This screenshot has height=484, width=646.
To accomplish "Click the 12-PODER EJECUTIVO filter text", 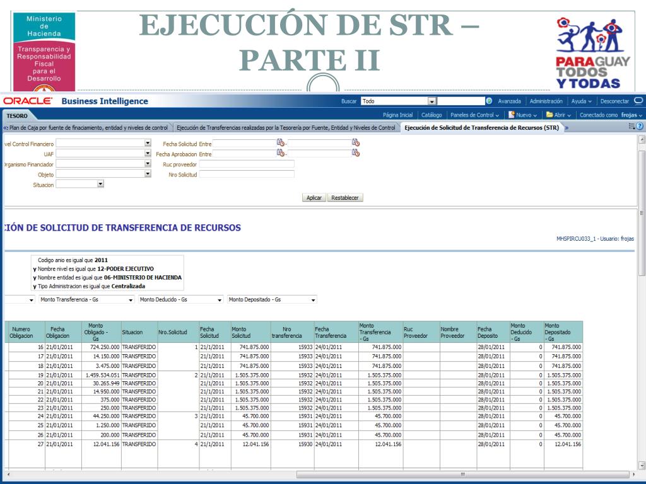I will tap(126, 268).
